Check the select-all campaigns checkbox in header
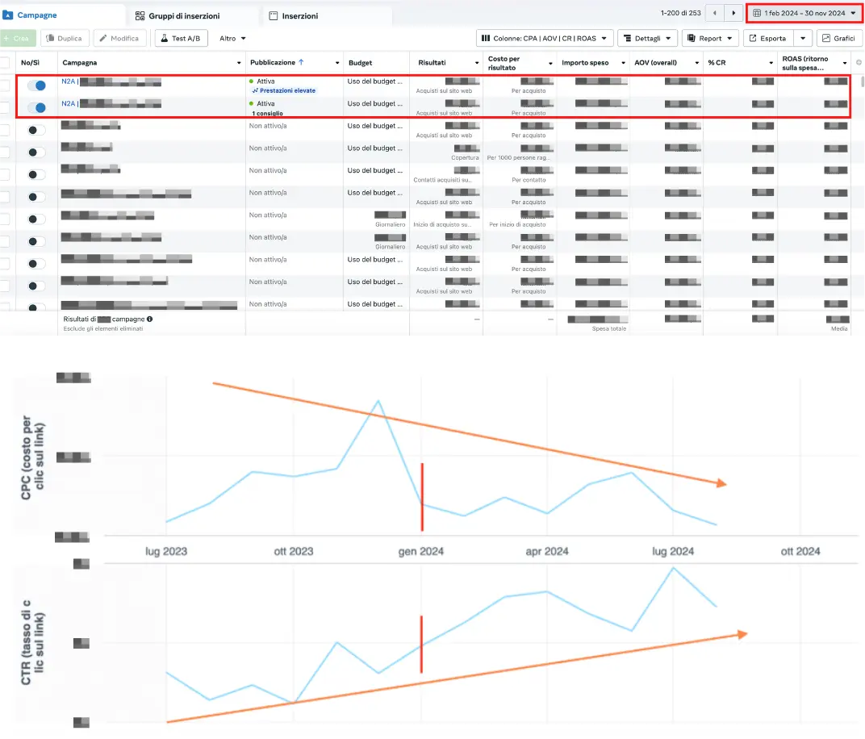Screen dimensions: 865x739 [5, 63]
